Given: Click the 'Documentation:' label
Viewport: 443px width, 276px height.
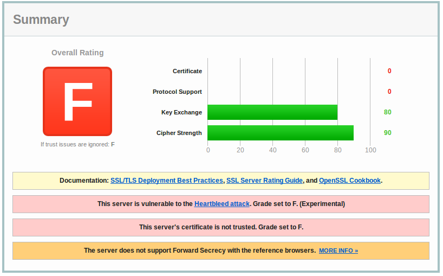Looking at the screenshot, I should (84, 181).
